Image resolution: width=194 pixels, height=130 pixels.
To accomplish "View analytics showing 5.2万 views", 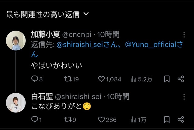I will 133,79.
